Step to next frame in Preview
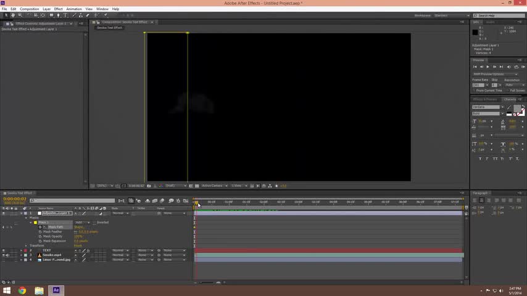Viewport: 527px width, 296px height. (494, 67)
